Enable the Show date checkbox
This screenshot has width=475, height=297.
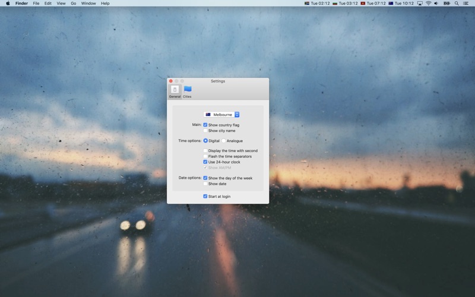coord(205,184)
